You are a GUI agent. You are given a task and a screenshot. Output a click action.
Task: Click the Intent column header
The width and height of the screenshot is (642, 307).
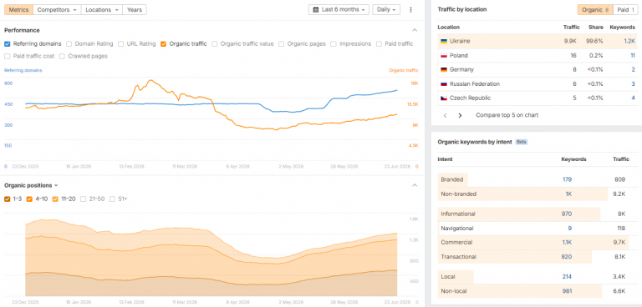tap(445, 159)
